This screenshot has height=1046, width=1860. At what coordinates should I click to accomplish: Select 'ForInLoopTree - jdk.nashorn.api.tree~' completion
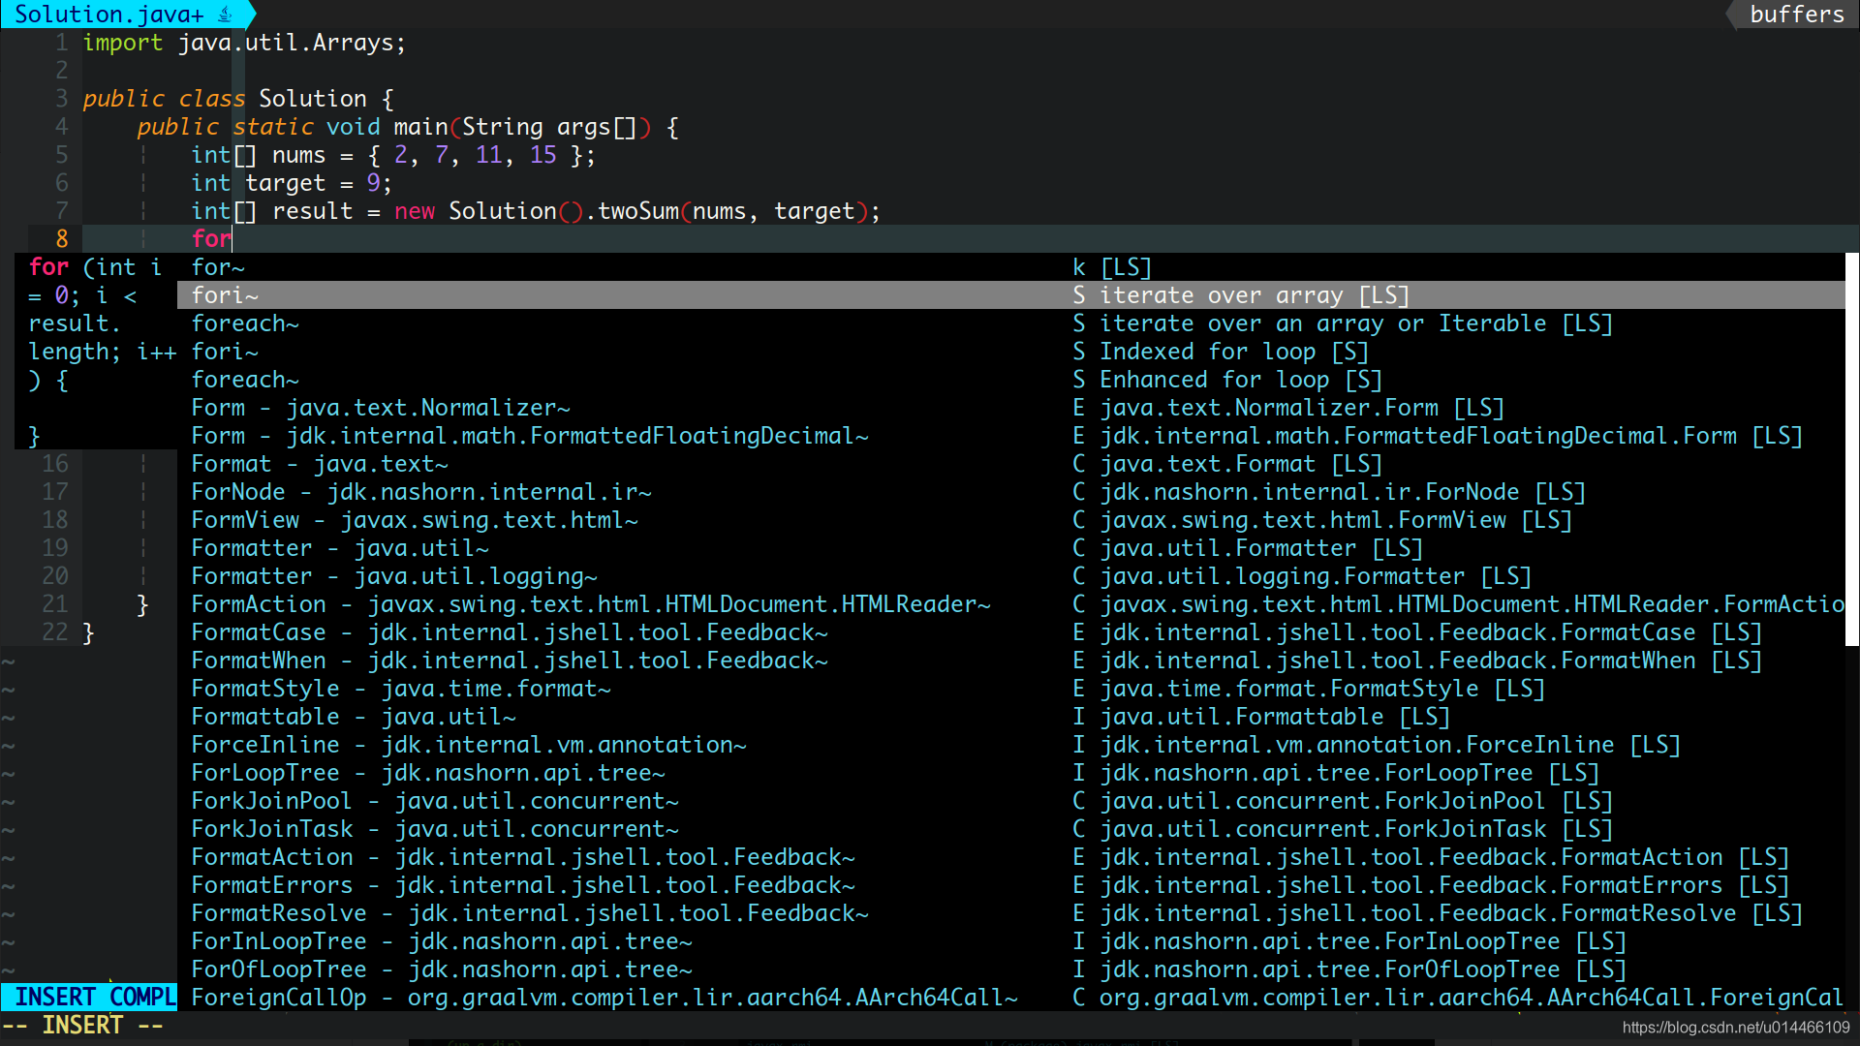click(1011, 941)
